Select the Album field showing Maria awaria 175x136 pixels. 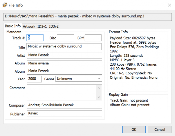click(x=64, y=63)
